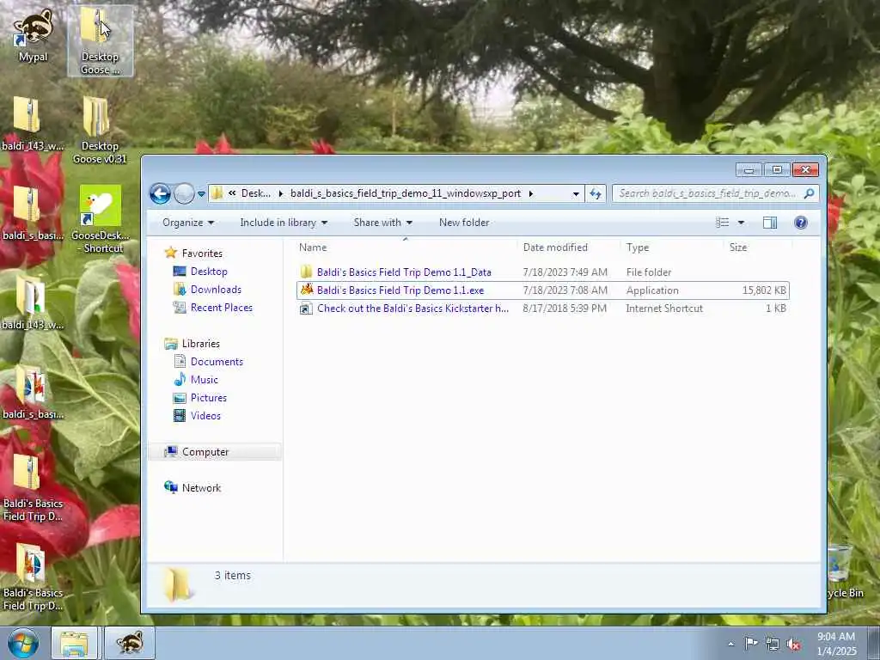Open Downloads in navigation pane

[207, 290]
